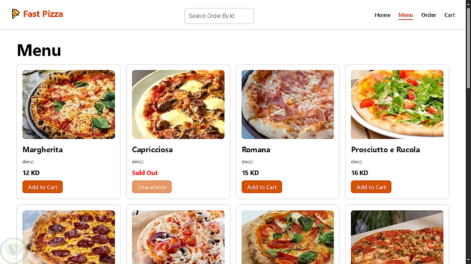Screen dimensions: 471x264
Task: Select the Romana pizza thumbnail
Action: click(x=288, y=104)
